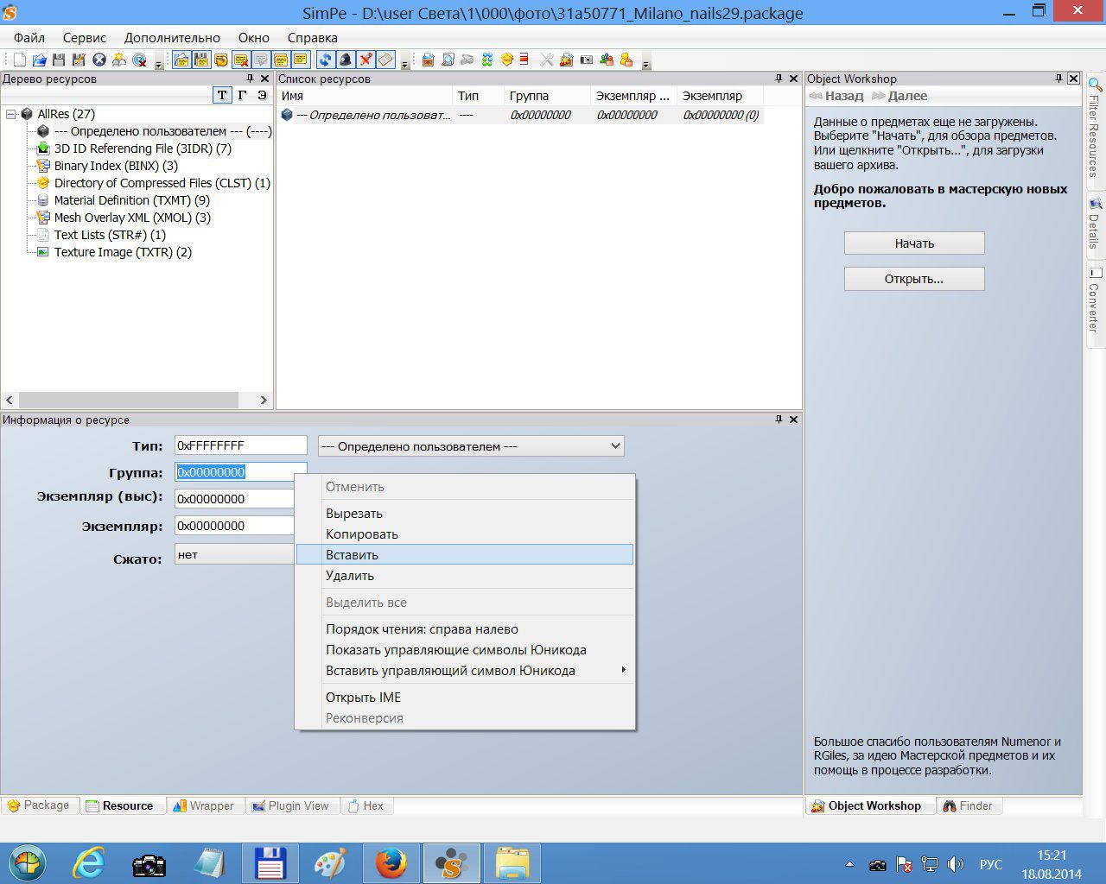The height and width of the screenshot is (884, 1106).
Task: Select Mesh Overlay XML (XMOL) tree item
Action: click(132, 218)
